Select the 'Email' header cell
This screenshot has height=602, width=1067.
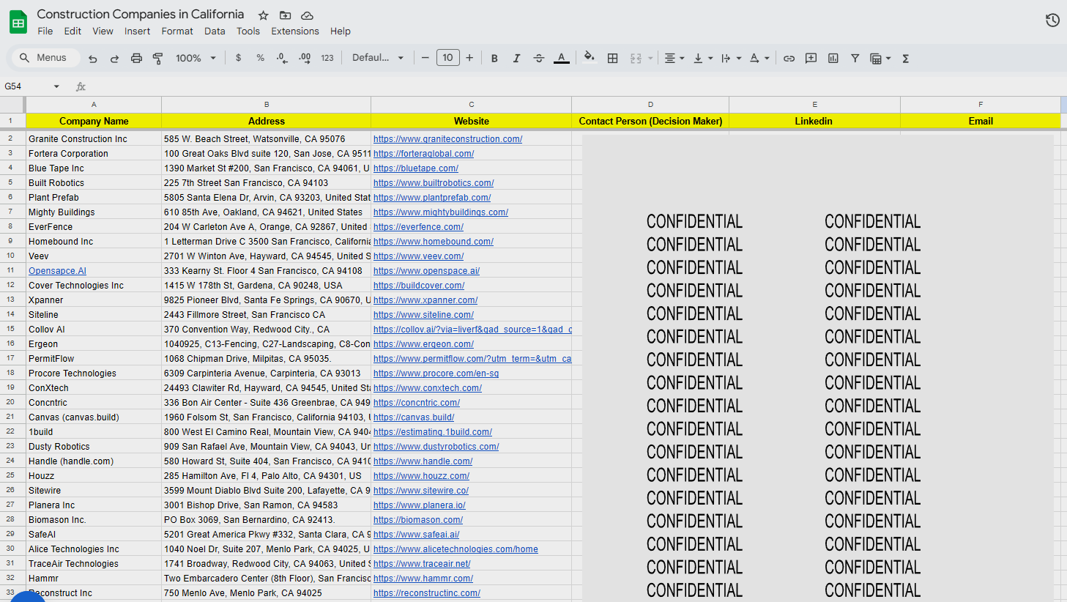pos(981,121)
